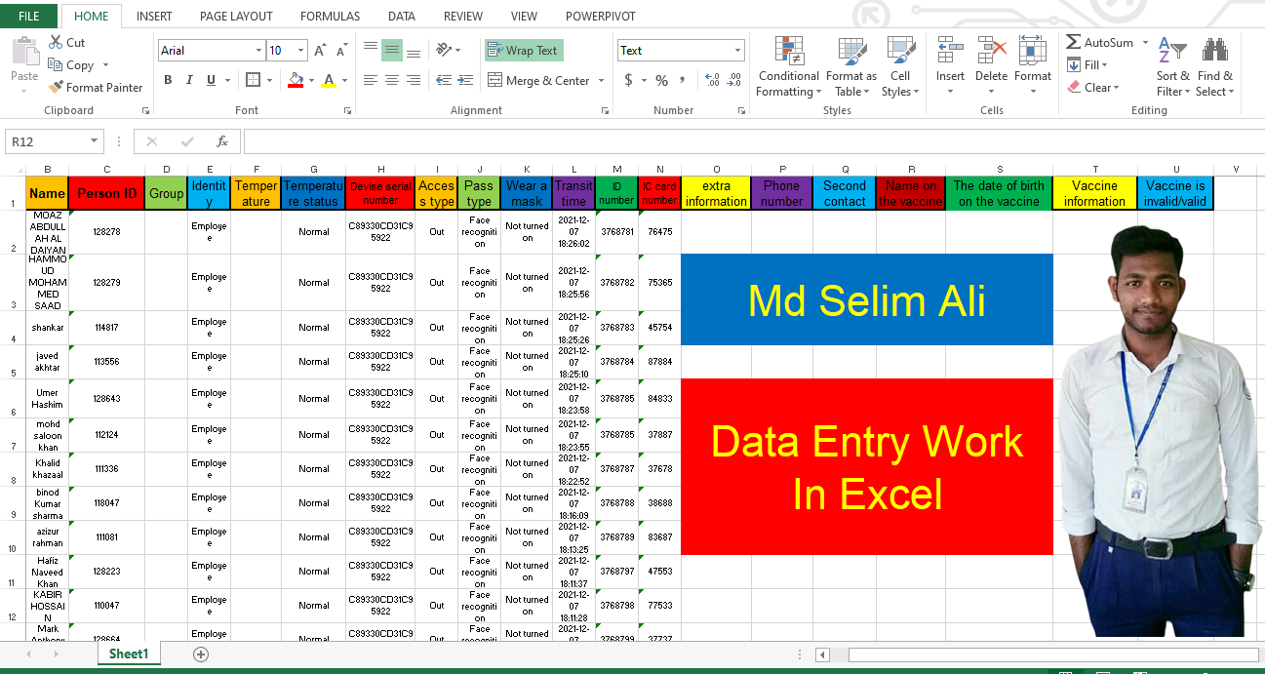This screenshot has height=674, width=1265.
Task: Click Insert Function fx icon
Action: [x=222, y=141]
